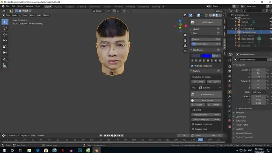Collapse the Pins panel
Image resolution: width=272 pixels, height=153 pixels.
tap(195, 33)
